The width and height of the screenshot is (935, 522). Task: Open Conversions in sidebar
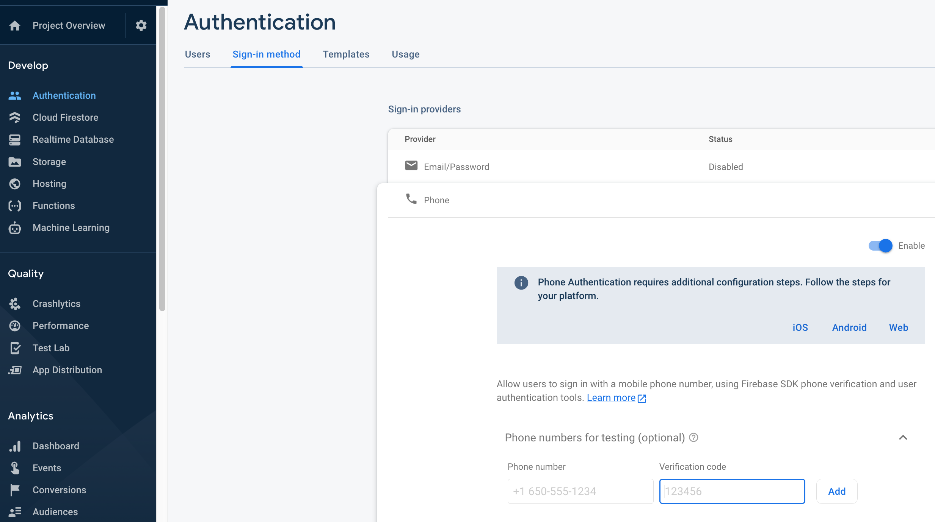coord(60,490)
